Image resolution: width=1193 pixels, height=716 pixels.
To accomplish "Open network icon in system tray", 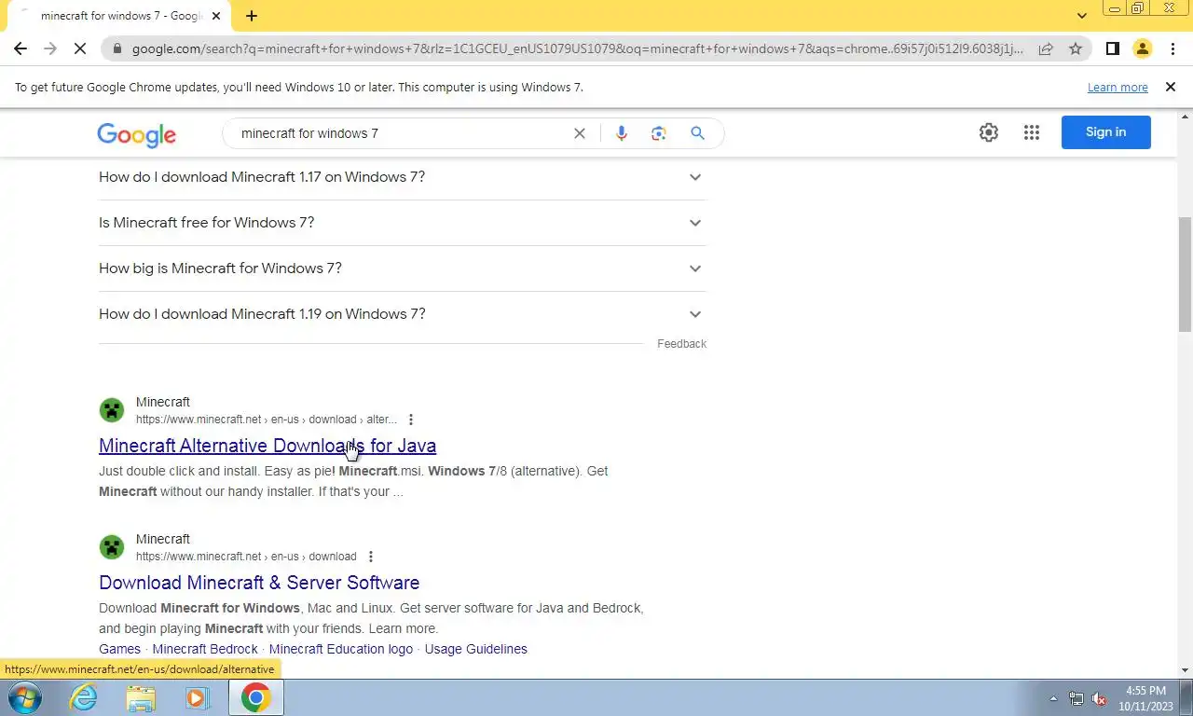I will (x=1076, y=698).
